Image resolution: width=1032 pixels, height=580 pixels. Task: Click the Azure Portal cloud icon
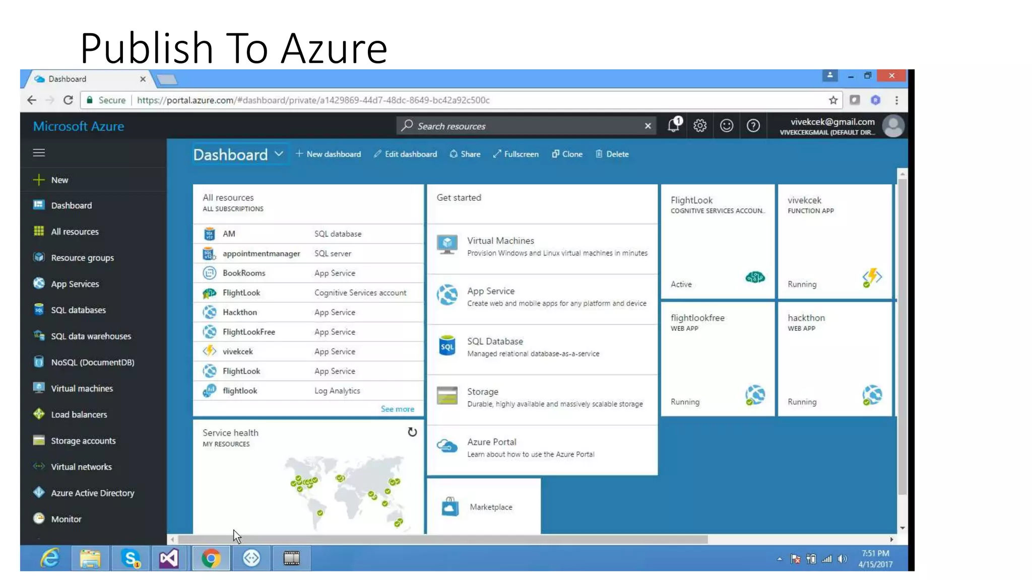click(447, 446)
